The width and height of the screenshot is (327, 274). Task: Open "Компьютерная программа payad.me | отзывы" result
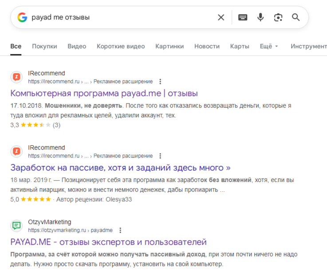click(104, 93)
